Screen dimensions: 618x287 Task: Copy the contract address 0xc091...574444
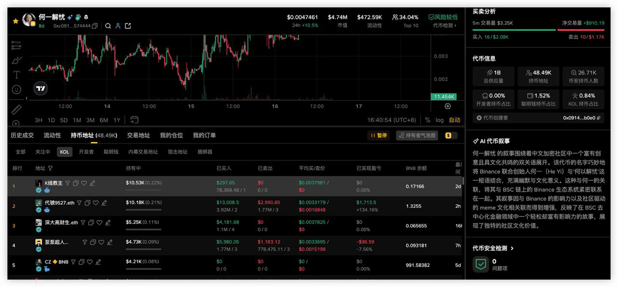click(95, 26)
